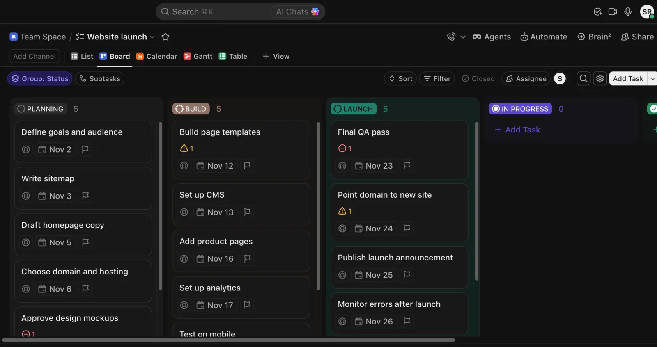Add Task in the In Progress column

(517, 130)
